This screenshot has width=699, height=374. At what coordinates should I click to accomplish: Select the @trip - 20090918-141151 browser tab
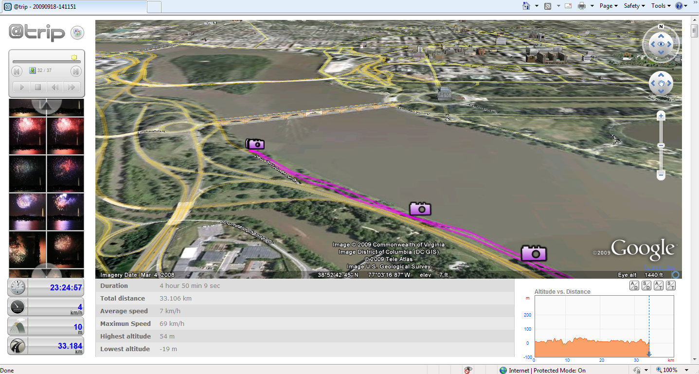(74, 7)
